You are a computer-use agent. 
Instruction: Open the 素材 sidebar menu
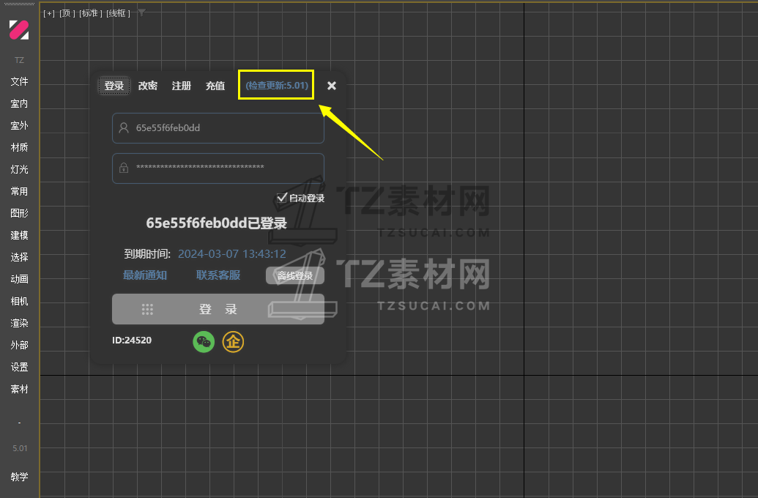pyautogui.click(x=19, y=389)
